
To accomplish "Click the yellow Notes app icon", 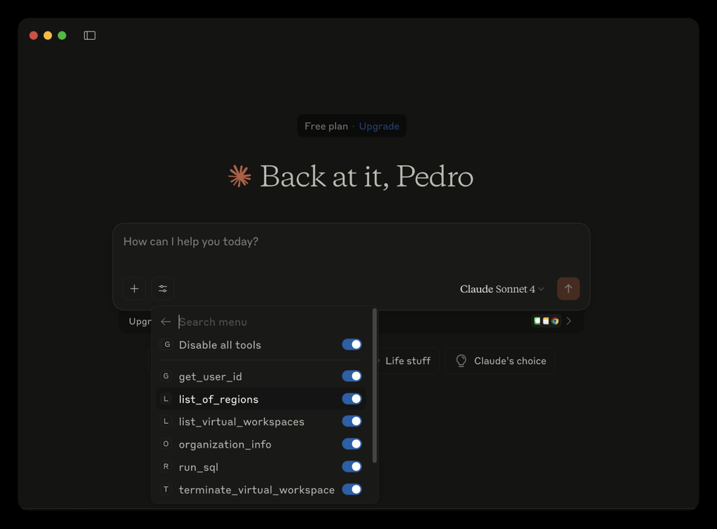I will click(x=546, y=321).
